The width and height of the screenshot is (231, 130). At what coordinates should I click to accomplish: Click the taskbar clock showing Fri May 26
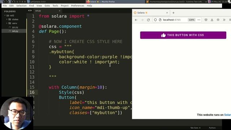click(219, 1)
